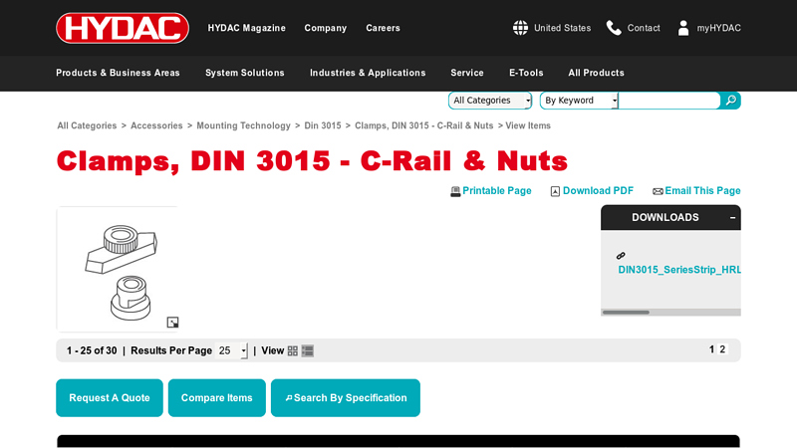Open the By Keyword dropdown

(x=579, y=101)
